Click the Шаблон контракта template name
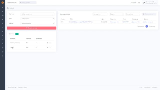The width and height of the screenshot is (160, 90). click(x=15, y=43)
